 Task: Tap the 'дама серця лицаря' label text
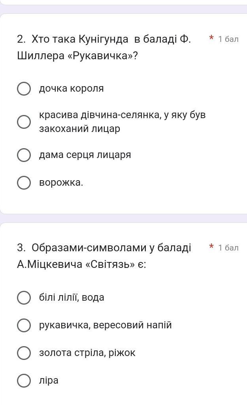pyautogui.click(x=85, y=155)
